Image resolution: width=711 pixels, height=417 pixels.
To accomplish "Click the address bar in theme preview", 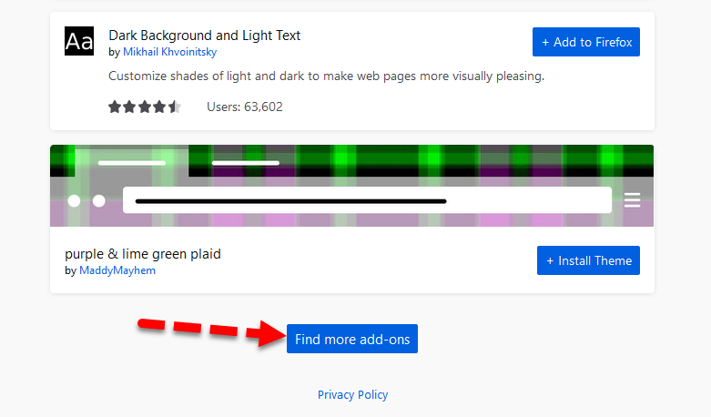I will pyautogui.click(x=366, y=200).
